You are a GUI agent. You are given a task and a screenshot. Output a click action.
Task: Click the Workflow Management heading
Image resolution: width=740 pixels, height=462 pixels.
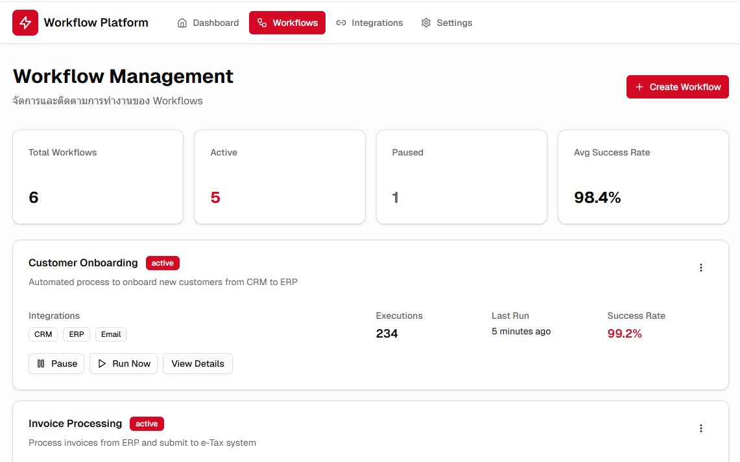[x=123, y=76]
